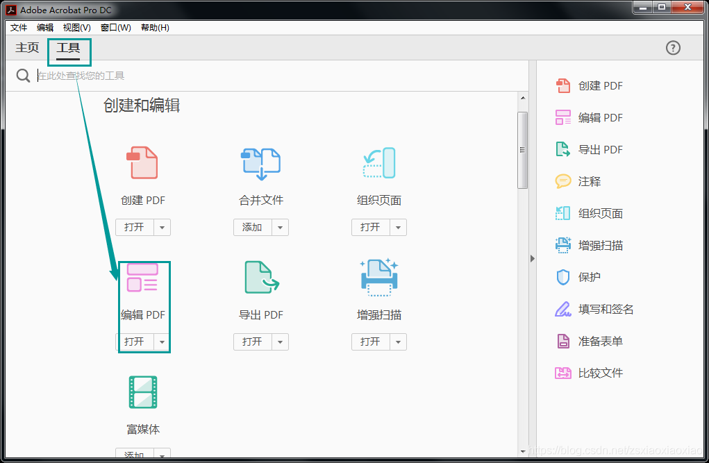The width and height of the screenshot is (709, 463).
Task: Click the help question mark icon
Action: click(673, 47)
